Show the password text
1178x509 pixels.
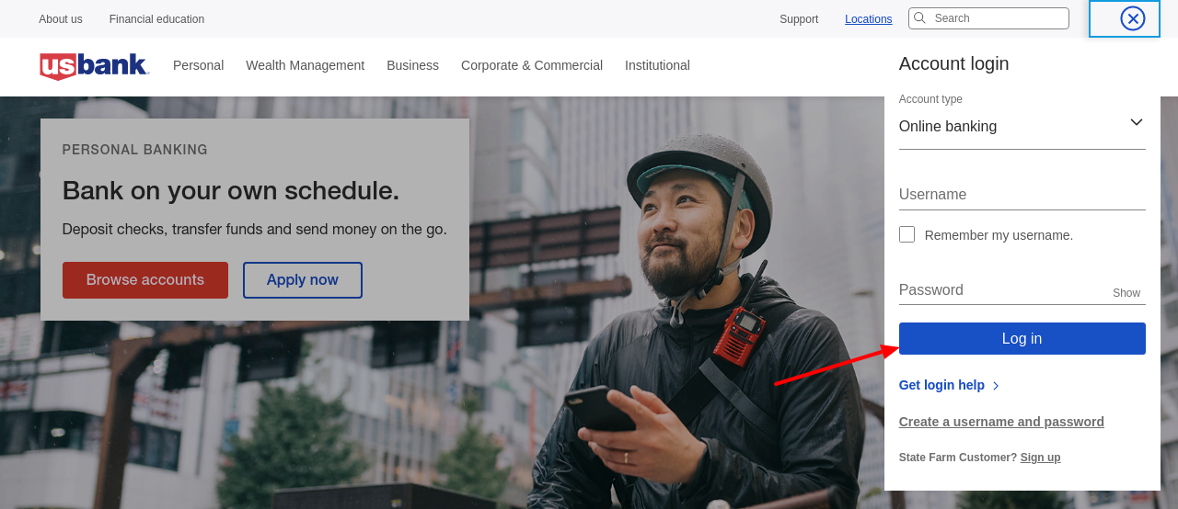(x=1126, y=293)
